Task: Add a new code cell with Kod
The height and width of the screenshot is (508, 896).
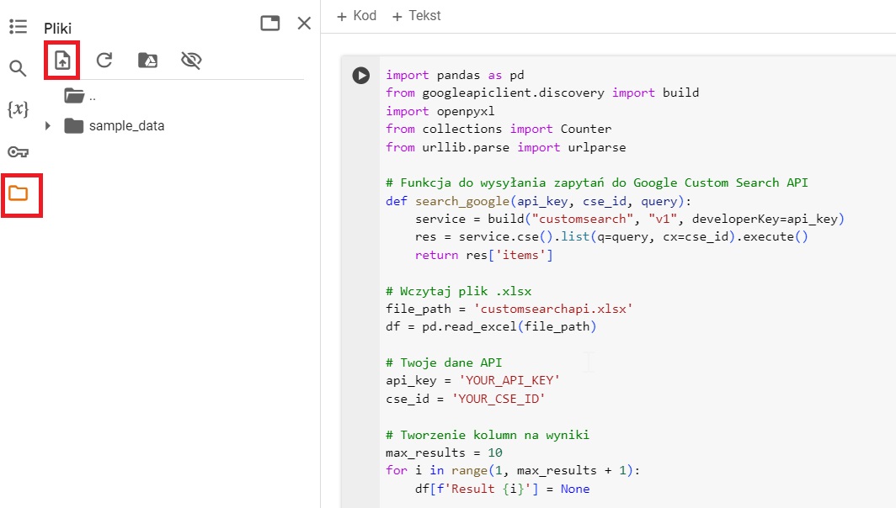Action: tap(355, 15)
